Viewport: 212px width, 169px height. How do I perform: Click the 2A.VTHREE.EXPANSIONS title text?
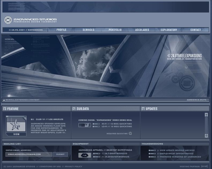[186, 55]
